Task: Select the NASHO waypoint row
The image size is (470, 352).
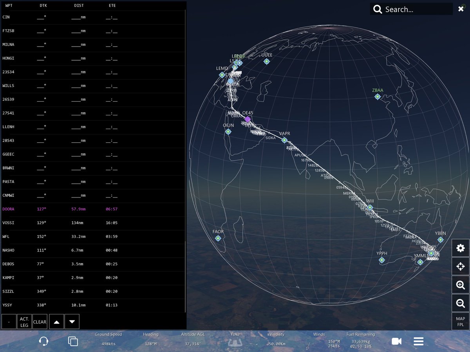Action: point(92,250)
